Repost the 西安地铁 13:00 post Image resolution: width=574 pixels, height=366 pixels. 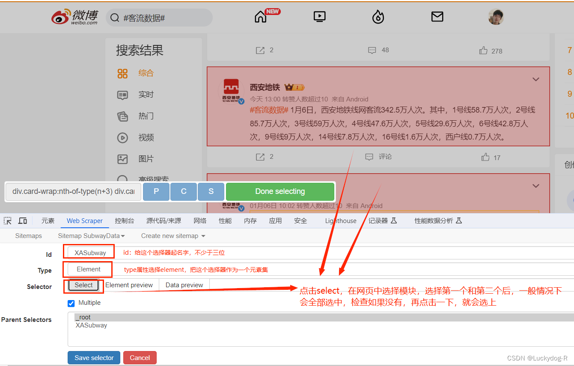pyautogui.click(x=260, y=157)
